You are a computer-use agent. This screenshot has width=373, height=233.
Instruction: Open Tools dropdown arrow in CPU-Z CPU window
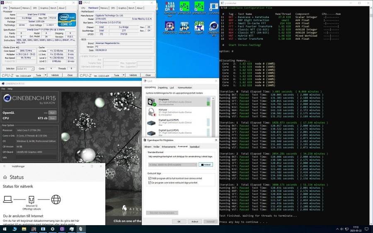coord(45,75)
